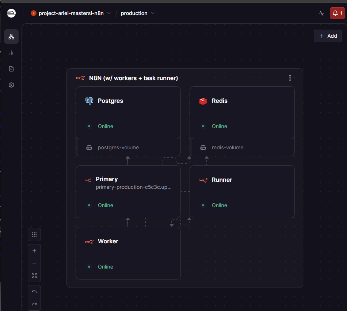Click Worker Online status text
The height and width of the screenshot is (311, 347).
click(106, 267)
